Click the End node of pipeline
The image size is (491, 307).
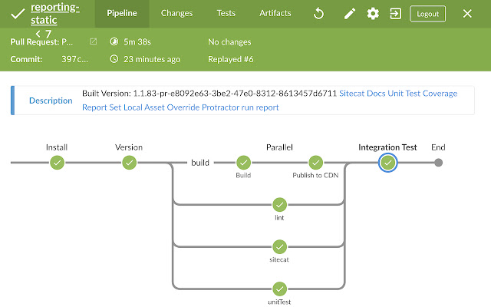438,163
